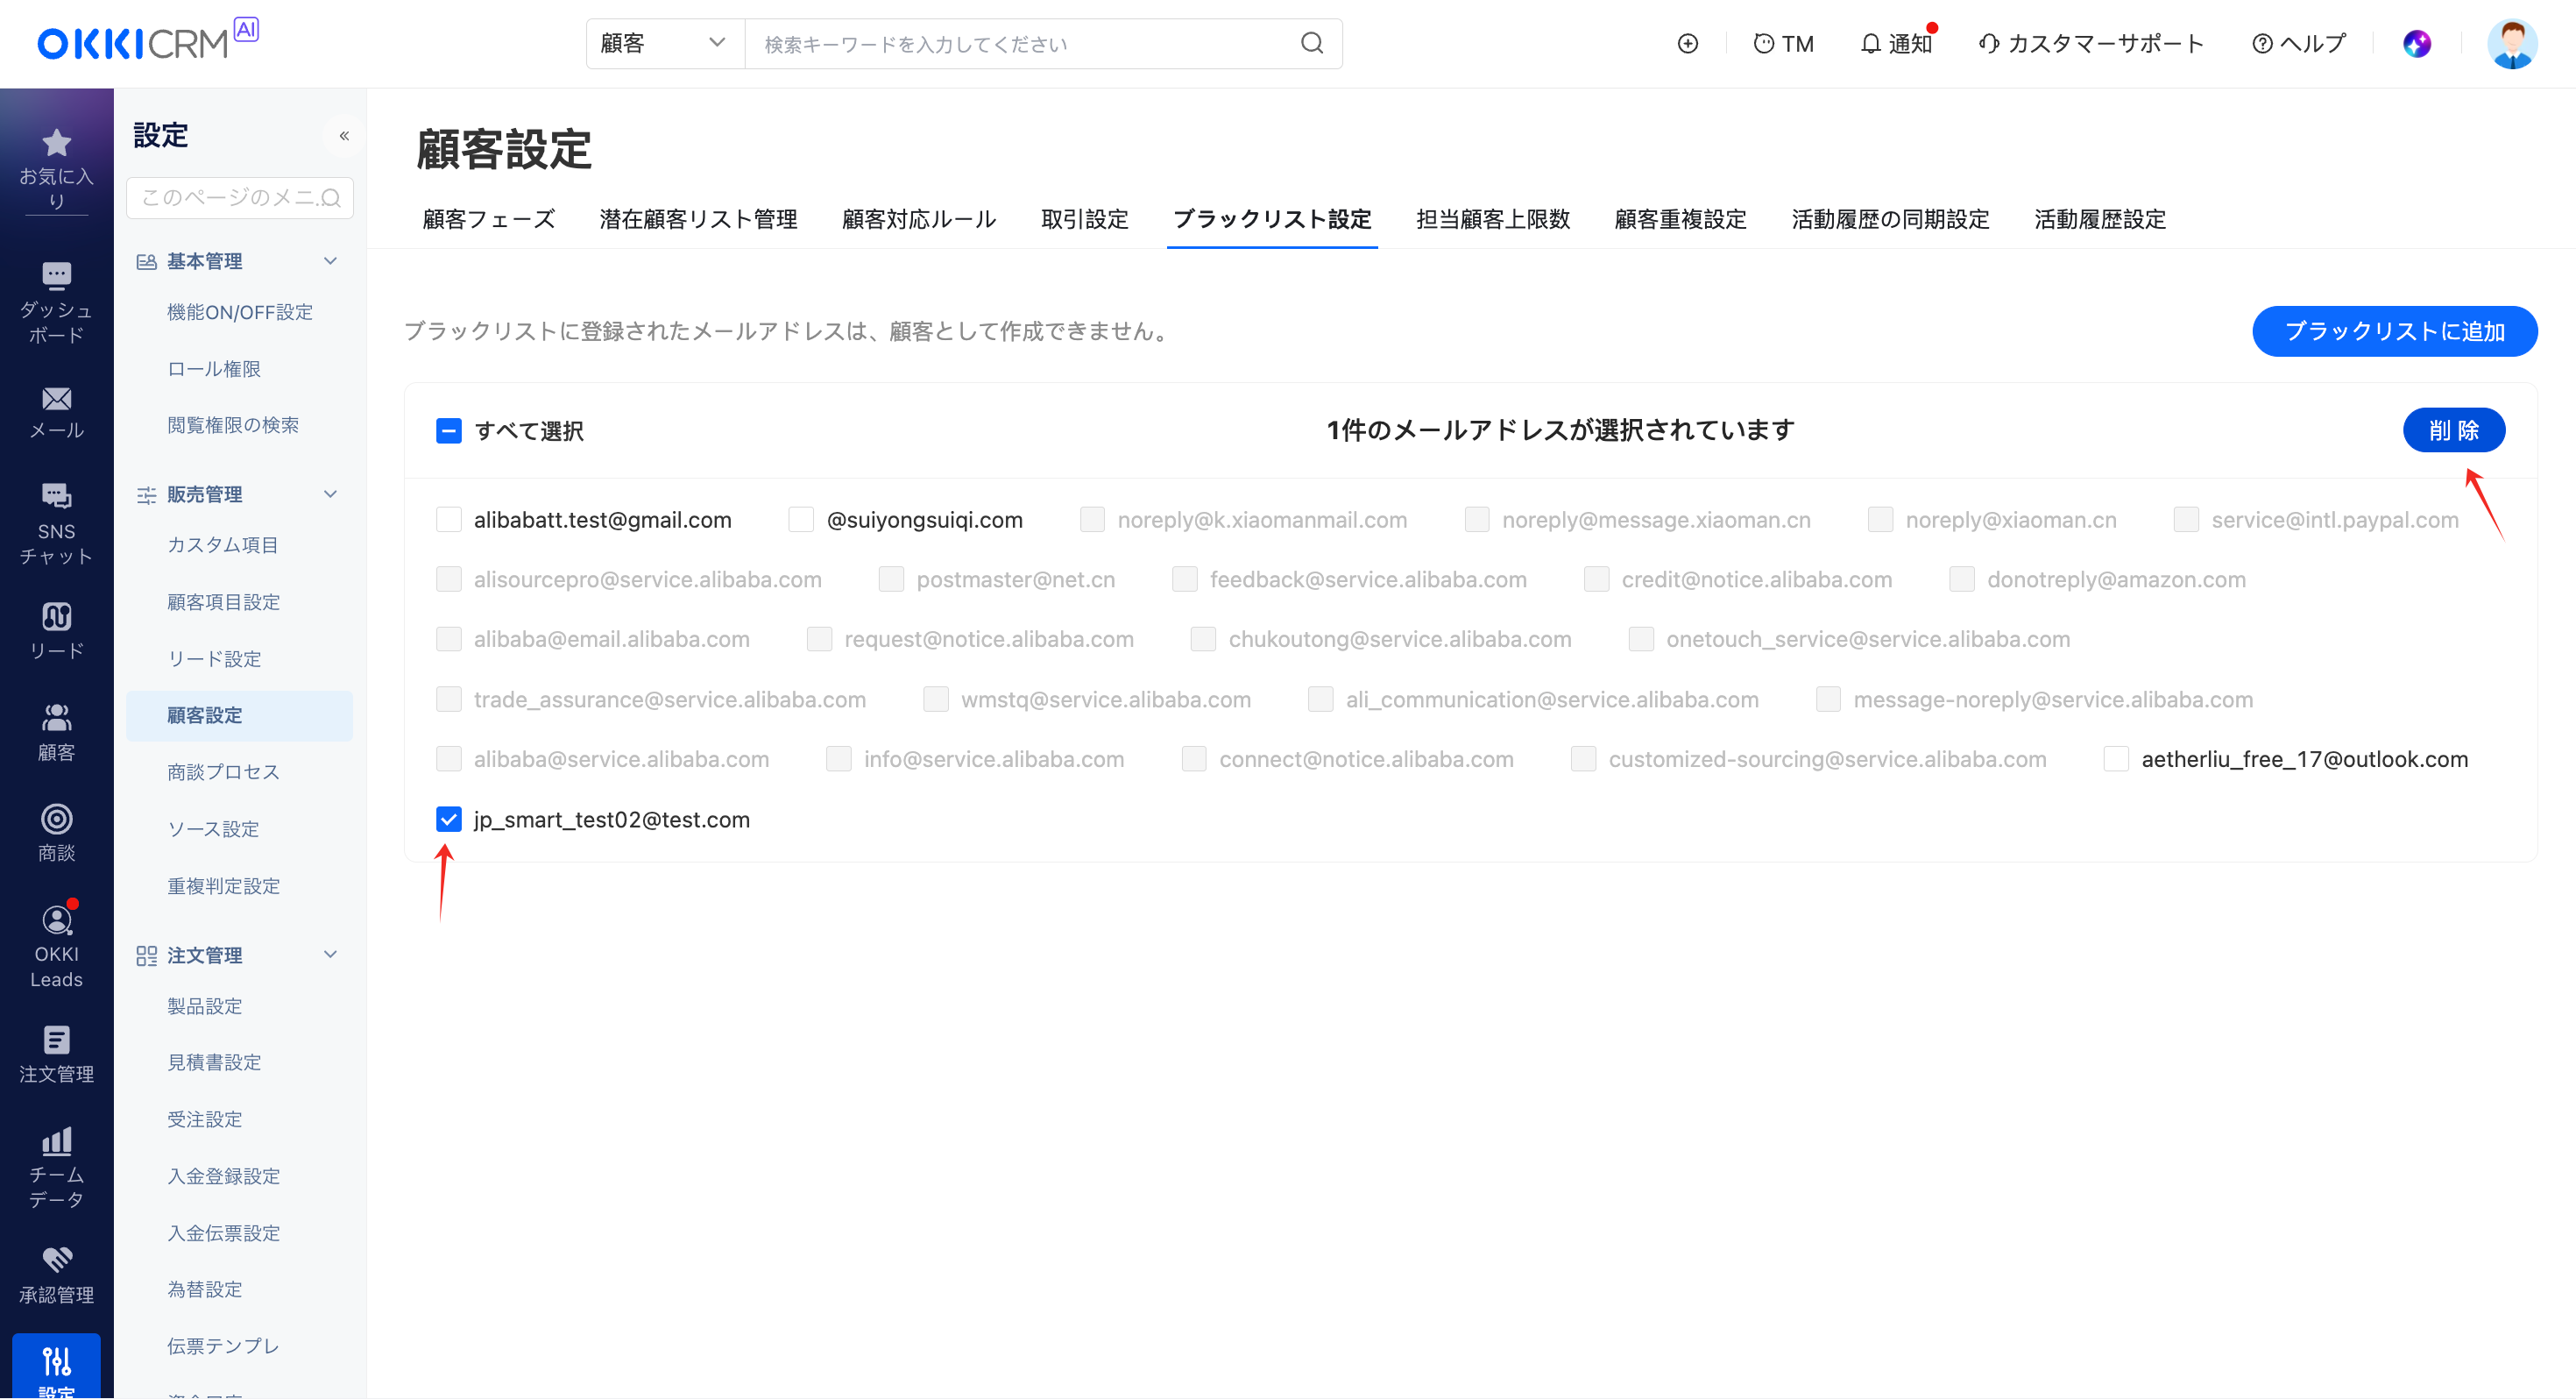Open the 顧客 search type dropdown
The width and height of the screenshot is (2576, 1399).
665,43
